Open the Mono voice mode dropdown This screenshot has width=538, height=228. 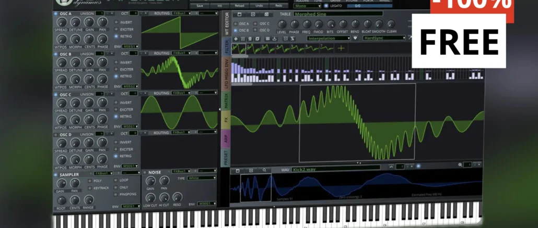coord(307,6)
